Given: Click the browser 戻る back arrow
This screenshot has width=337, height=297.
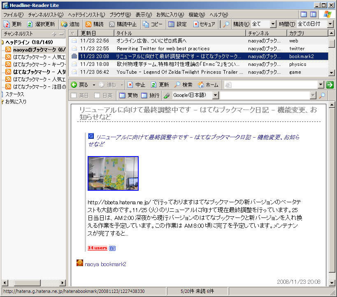Looking at the screenshot, I should click(x=74, y=85).
